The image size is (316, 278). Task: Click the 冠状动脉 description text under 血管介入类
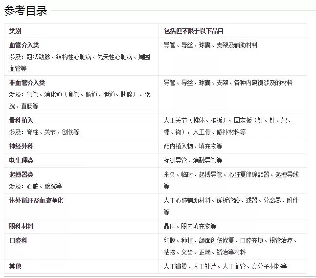coord(40,57)
